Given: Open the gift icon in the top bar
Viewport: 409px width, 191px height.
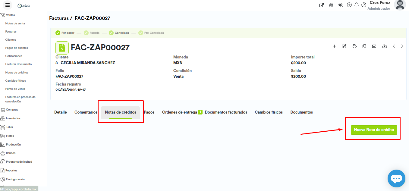Looking at the screenshot, I should [331, 5].
